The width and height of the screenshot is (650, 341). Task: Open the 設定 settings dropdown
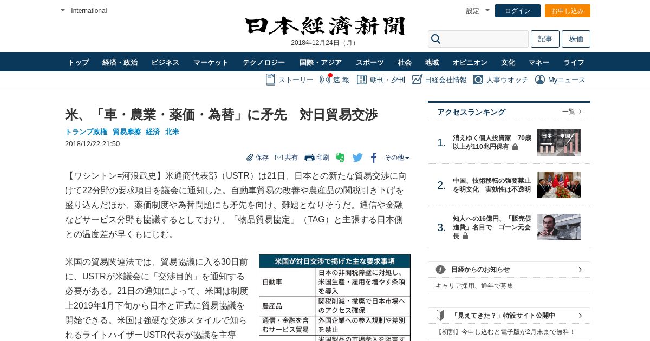[x=478, y=11]
